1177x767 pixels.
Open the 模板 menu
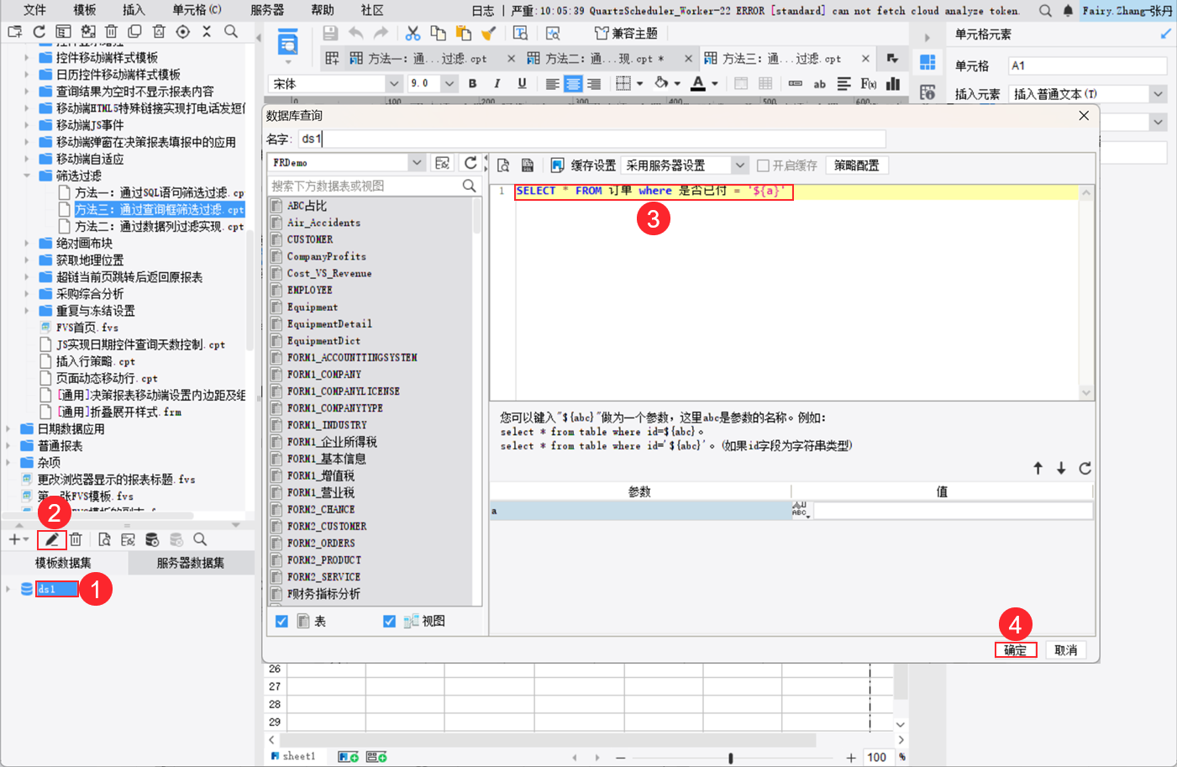(x=85, y=10)
